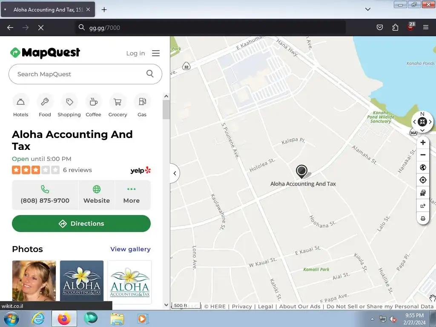Open the MapQuest hamburger menu

click(156, 53)
